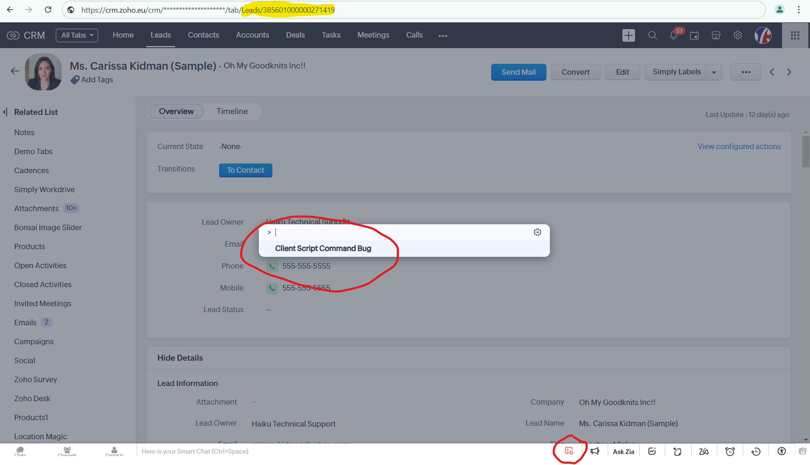Open the client script command icon in bottom bar

pyautogui.click(x=569, y=451)
